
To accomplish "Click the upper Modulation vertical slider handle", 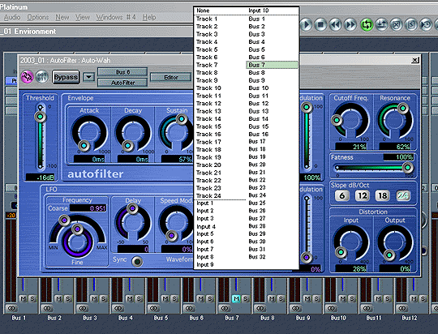I will coord(307,107).
